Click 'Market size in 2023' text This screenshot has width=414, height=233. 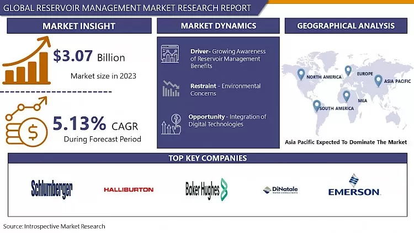click(103, 76)
